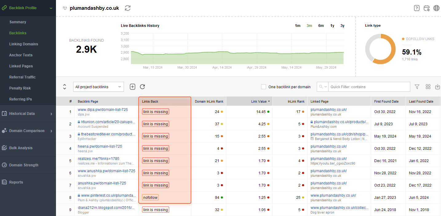The image size is (441, 216).
Task: Click the export download icon
Action: [438, 87]
